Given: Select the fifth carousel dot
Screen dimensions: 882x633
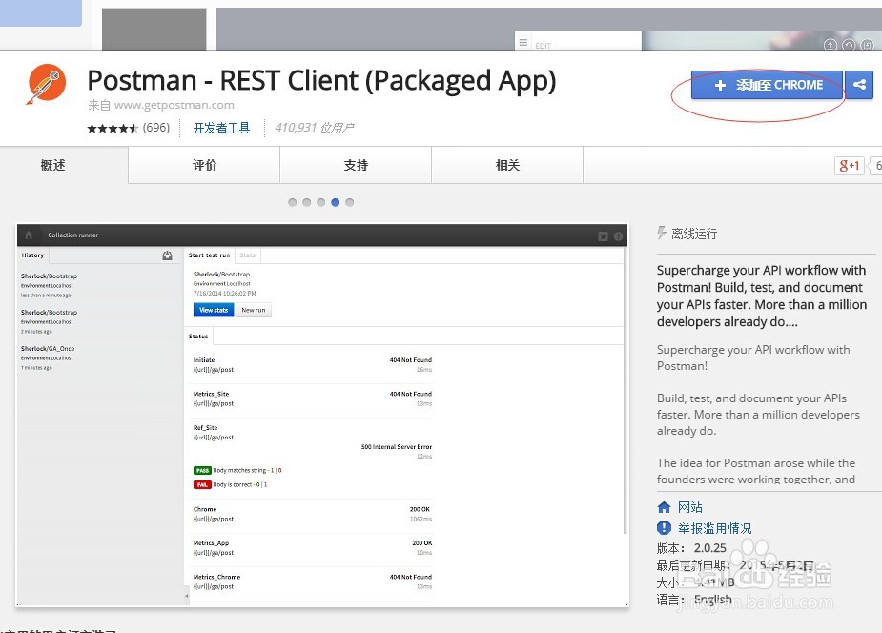Looking at the screenshot, I should 349,202.
